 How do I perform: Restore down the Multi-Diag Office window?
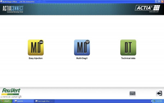tap(159, 2)
